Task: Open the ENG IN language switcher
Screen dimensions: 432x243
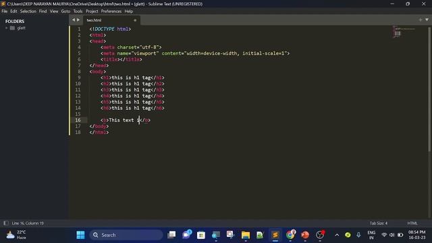Action: click(371, 235)
